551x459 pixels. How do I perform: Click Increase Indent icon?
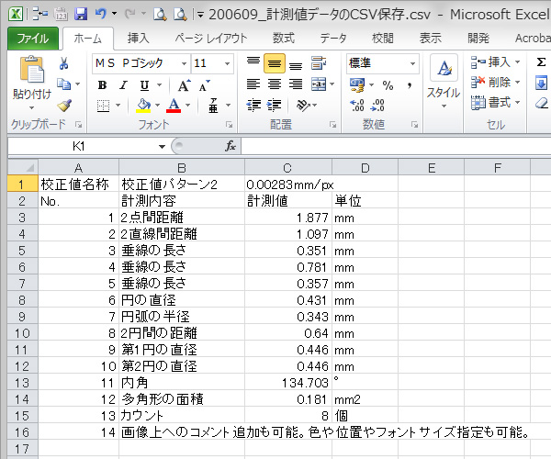275,105
